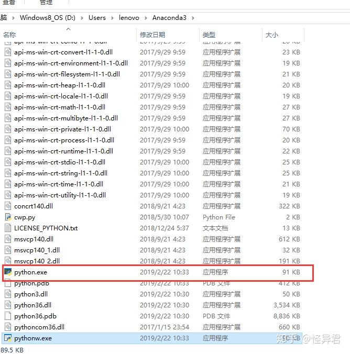Click the concrt140.dll file icon
Screen dimensions: 350x354
8,206
